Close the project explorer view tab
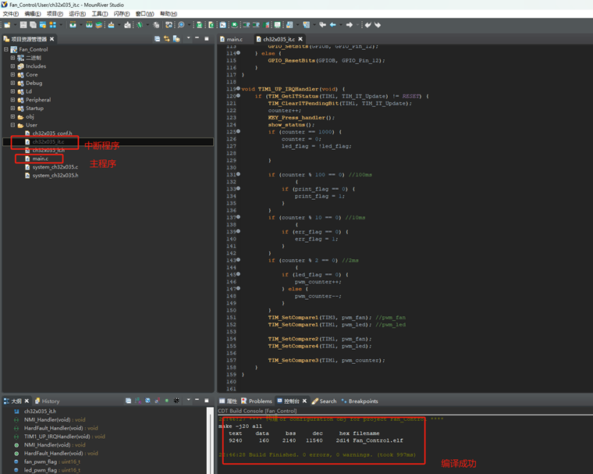The image size is (593, 474). click(52, 39)
